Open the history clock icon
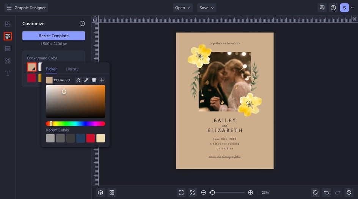 pyautogui.click(x=349, y=193)
